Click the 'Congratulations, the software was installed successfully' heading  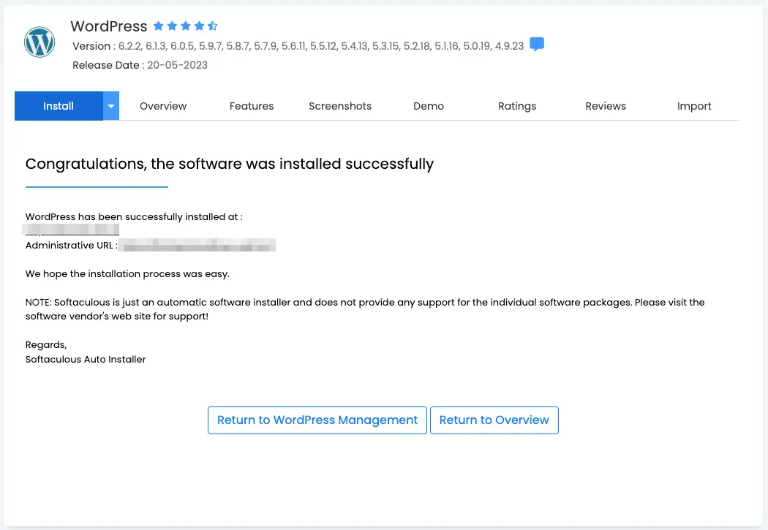(230, 164)
